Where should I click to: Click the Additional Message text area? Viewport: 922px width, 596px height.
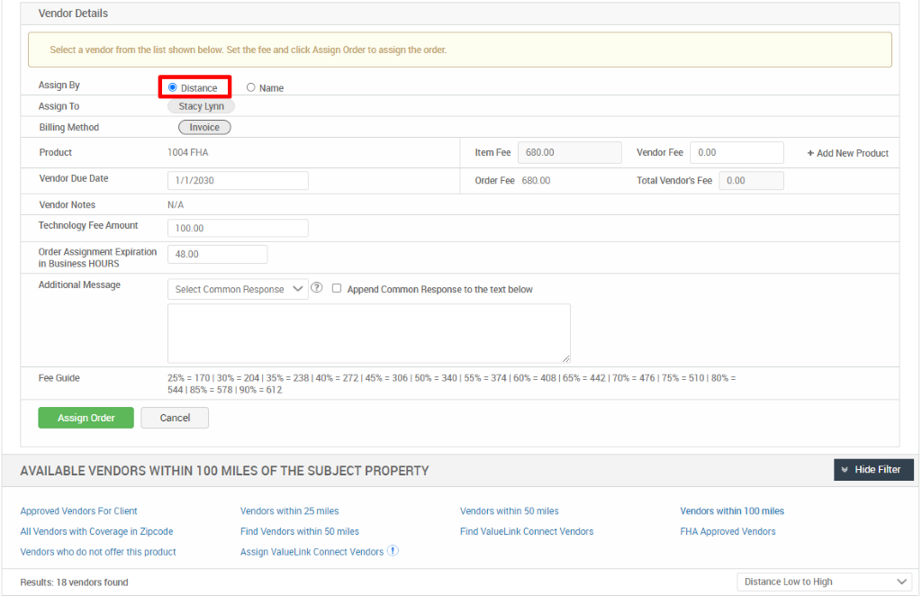pos(368,333)
